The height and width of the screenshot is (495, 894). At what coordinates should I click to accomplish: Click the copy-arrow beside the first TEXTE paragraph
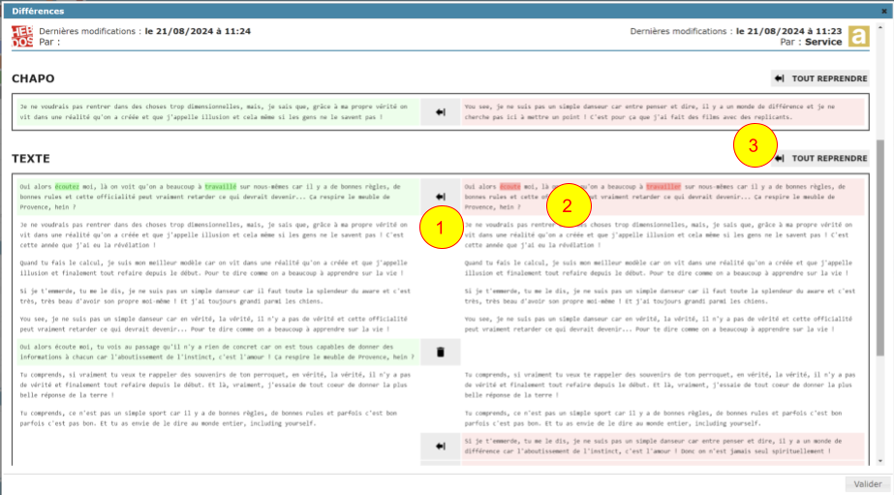[439, 195]
